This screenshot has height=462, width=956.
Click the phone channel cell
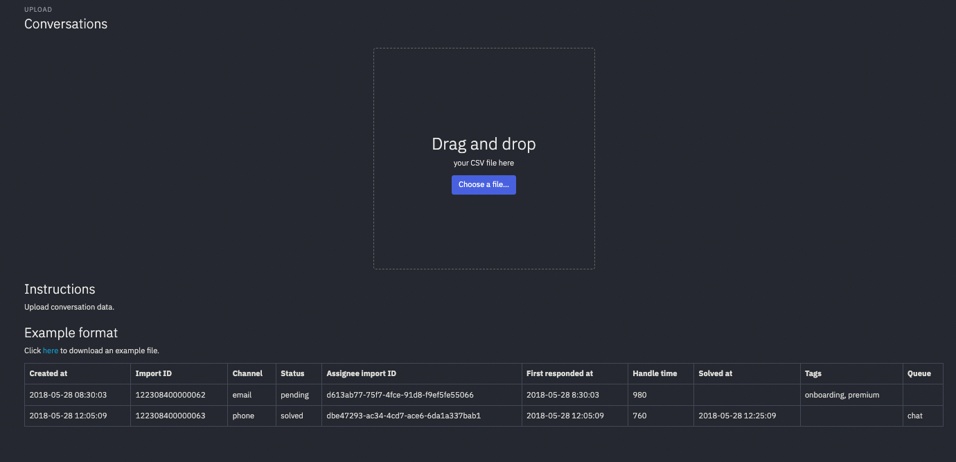[x=252, y=416]
